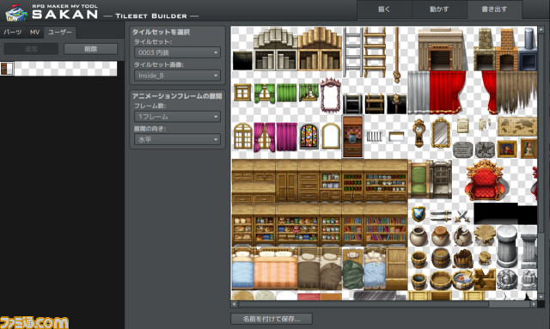
Task: Switch to the パーツ tab
Action: click(x=13, y=33)
